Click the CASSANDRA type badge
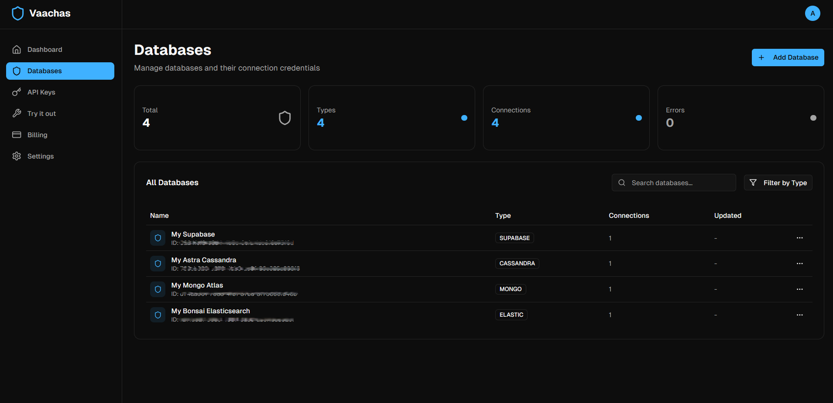 [x=517, y=263]
